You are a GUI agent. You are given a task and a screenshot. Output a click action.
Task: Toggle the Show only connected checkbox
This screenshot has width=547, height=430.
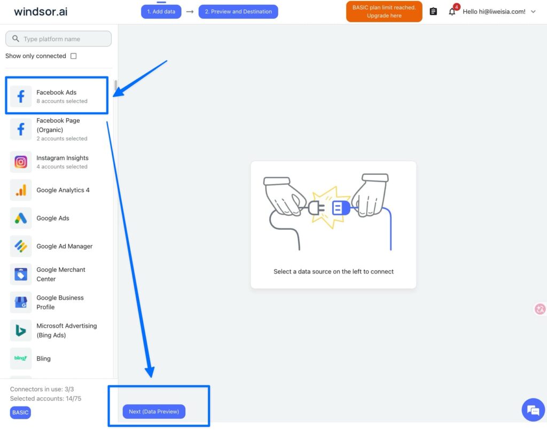(74, 56)
